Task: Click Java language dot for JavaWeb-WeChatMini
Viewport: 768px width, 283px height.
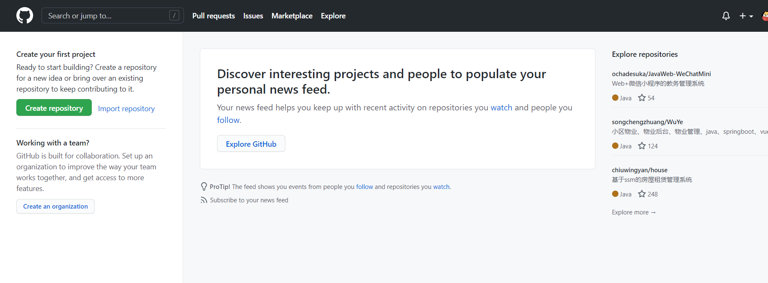Action: click(x=615, y=98)
